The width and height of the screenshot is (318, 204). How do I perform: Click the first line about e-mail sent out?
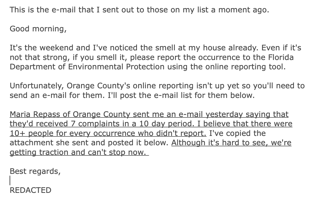(x=139, y=10)
